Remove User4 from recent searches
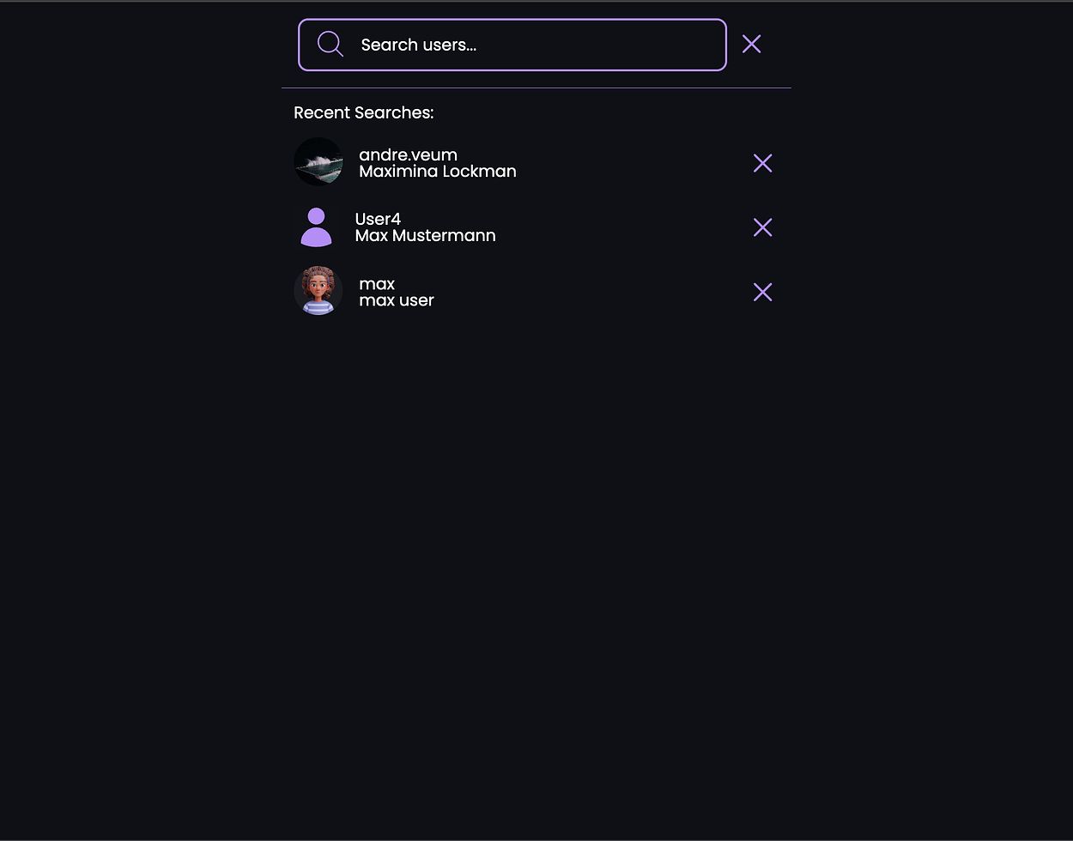 (x=762, y=227)
